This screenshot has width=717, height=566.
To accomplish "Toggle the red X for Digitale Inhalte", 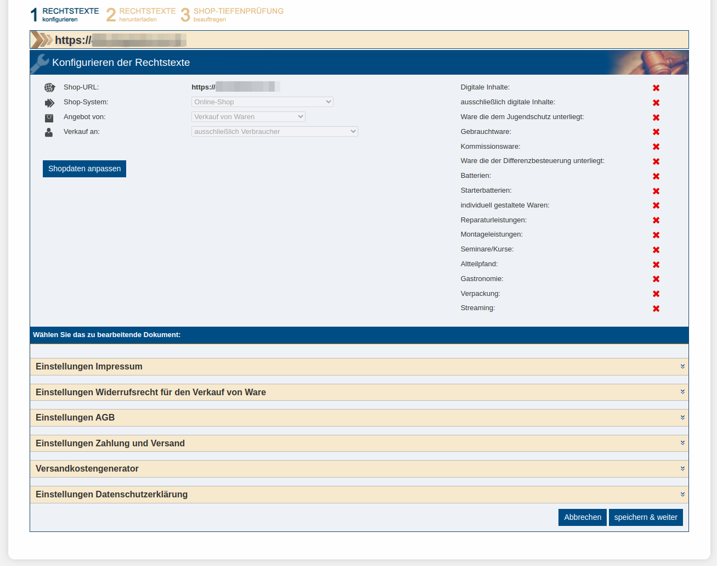I will pyautogui.click(x=656, y=87).
